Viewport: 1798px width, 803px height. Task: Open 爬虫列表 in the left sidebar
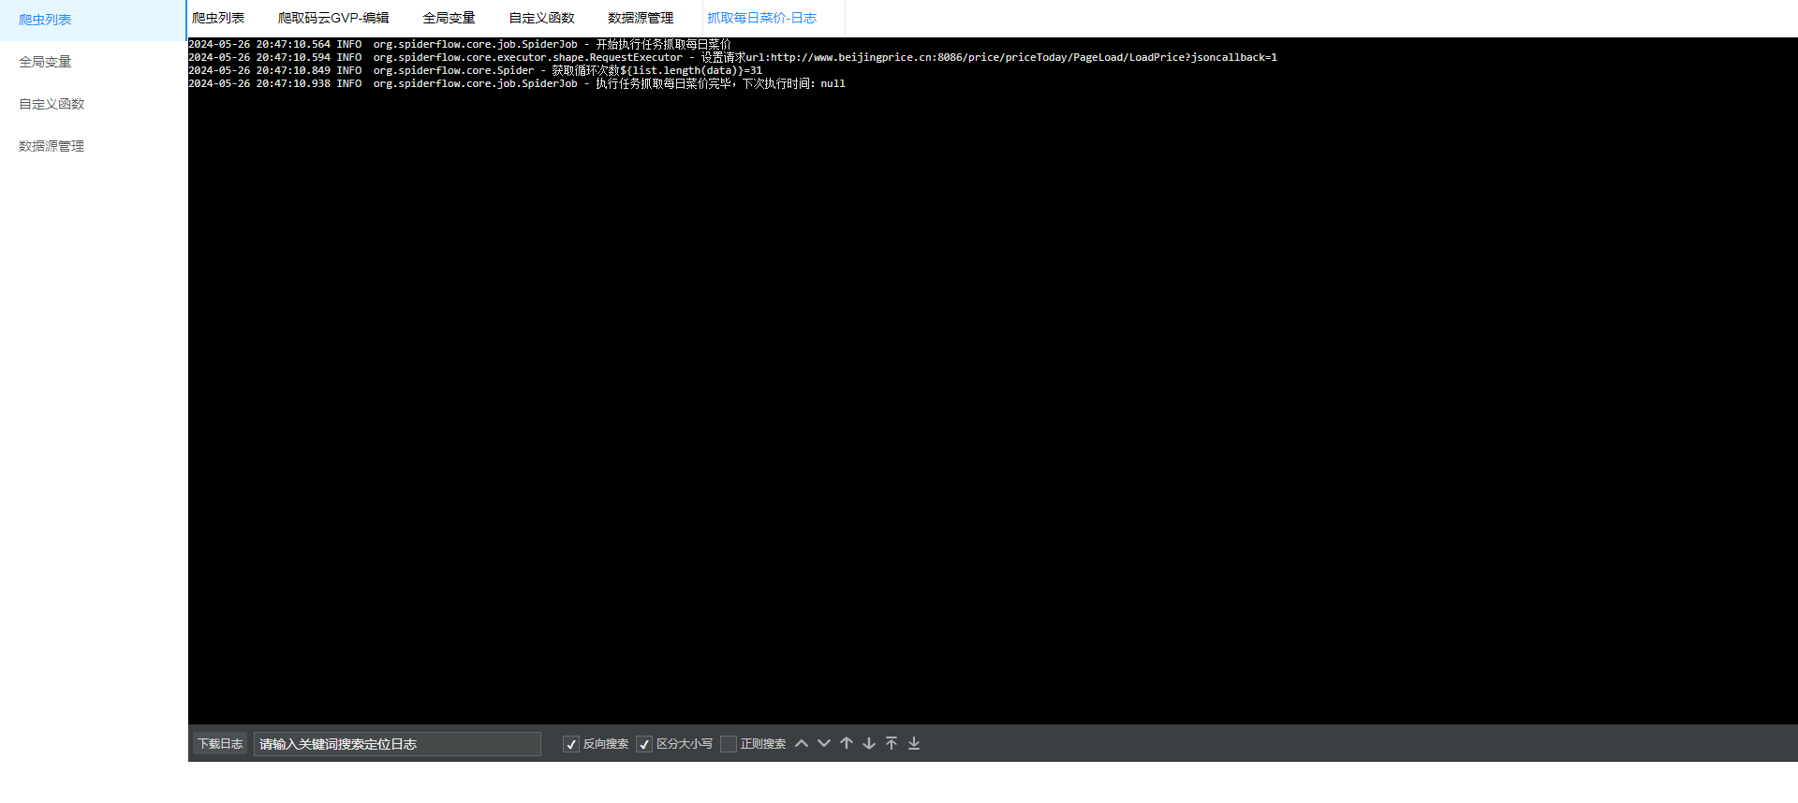point(93,20)
